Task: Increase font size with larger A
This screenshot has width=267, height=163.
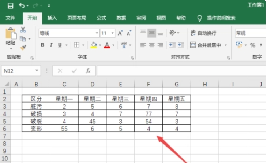Action: (x=120, y=33)
